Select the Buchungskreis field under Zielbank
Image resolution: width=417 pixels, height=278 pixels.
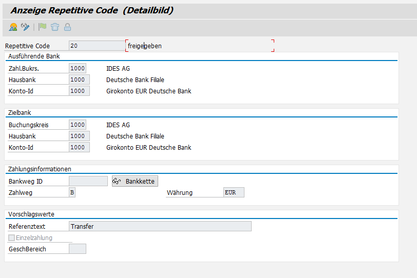pyautogui.click(x=78, y=125)
